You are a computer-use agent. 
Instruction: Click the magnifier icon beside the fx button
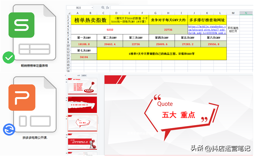(x=103, y=8)
